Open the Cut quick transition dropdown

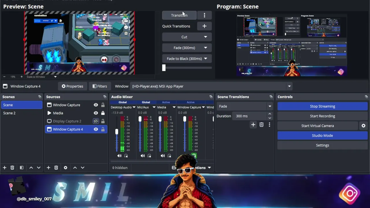coord(206,37)
